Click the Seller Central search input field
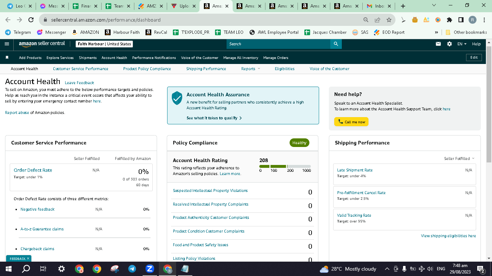492x276 pixels. click(278, 44)
